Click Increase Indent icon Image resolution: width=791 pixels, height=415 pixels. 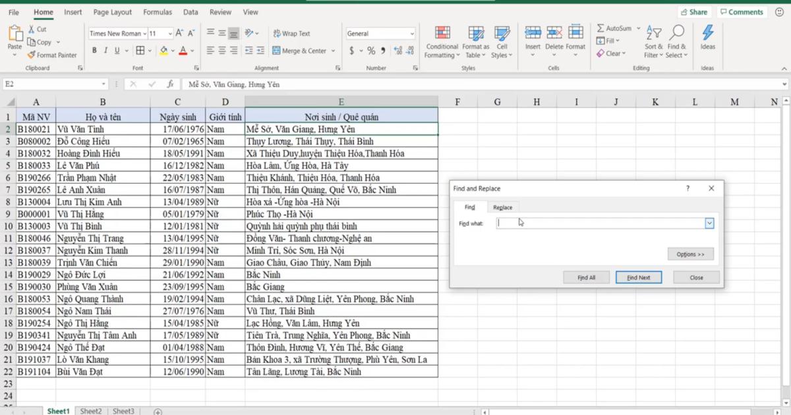coord(259,51)
